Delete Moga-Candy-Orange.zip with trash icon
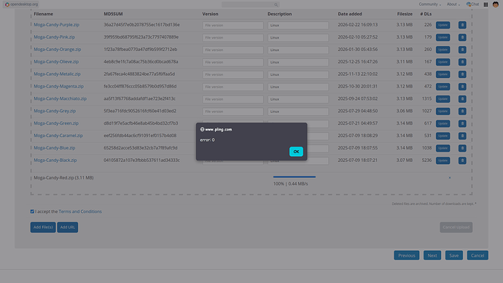 (462, 50)
